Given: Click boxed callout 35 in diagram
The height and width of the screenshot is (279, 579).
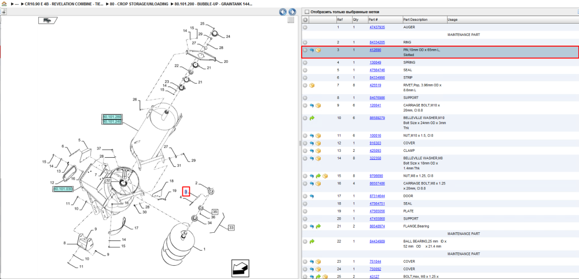Looking at the screenshot, I should pos(215,211).
